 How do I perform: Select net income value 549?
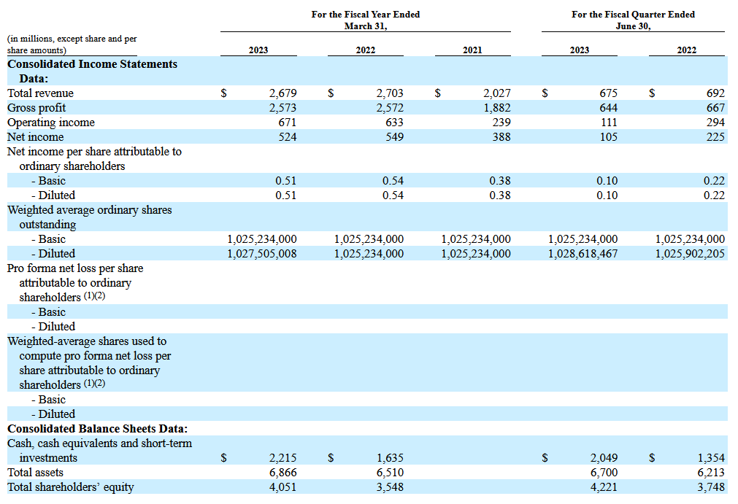coord(394,137)
